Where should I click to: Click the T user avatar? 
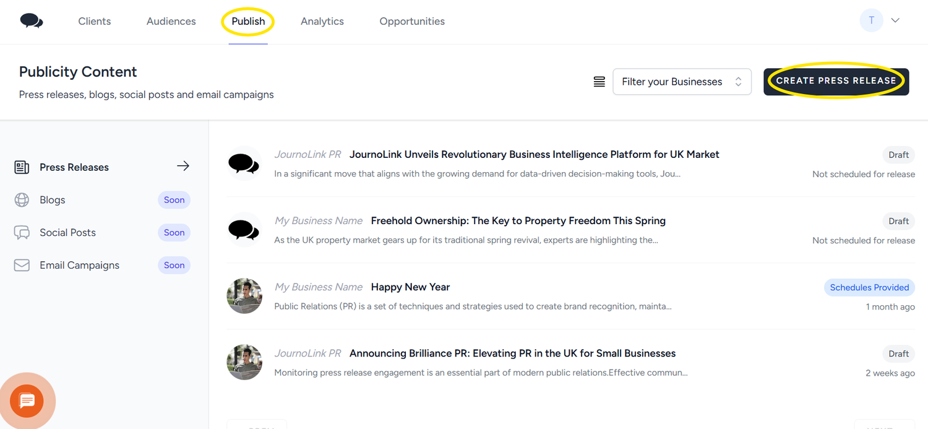[x=871, y=20]
